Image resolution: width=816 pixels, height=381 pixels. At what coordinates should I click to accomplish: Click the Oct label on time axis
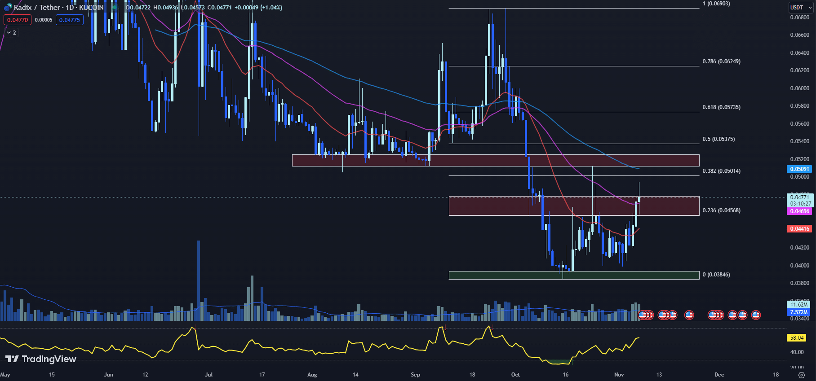[515, 375]
